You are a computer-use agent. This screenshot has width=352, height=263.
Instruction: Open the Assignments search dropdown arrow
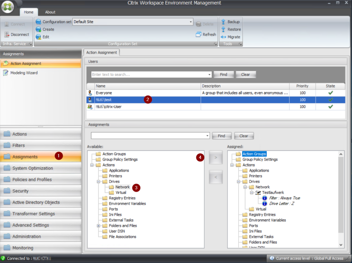(207, 136)
